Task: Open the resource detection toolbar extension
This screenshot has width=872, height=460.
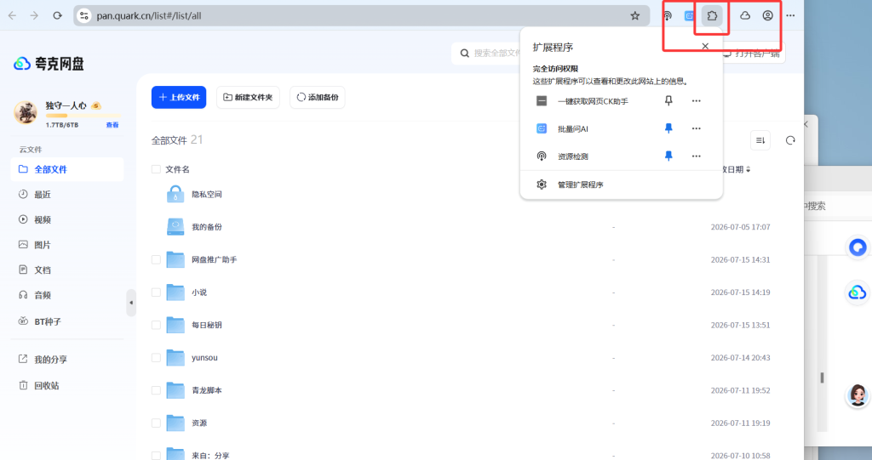Action: coord(667,15)
